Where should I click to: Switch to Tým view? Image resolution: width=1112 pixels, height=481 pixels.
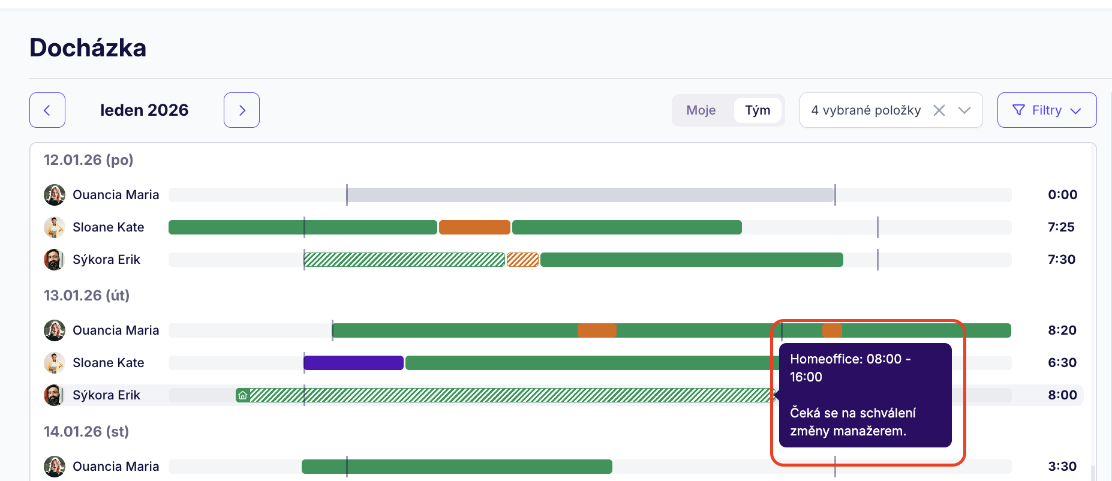click(758, 110)
